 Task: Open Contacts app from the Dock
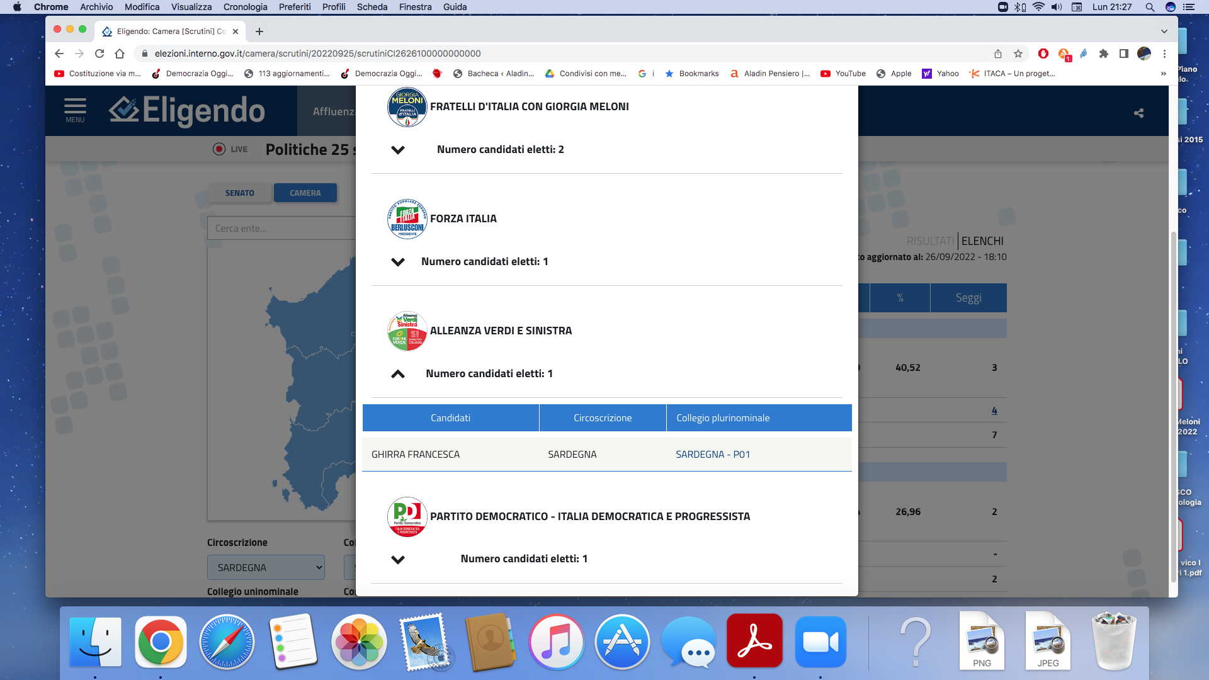pos(491,642)
